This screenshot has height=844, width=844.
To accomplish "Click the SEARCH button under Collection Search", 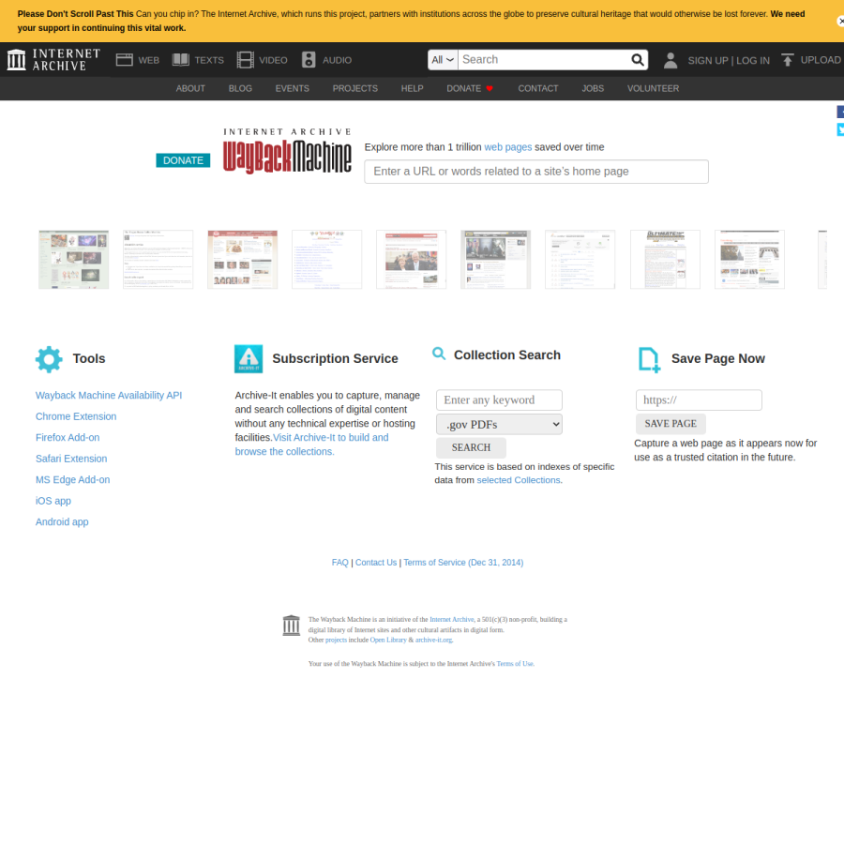I will 471,448.
